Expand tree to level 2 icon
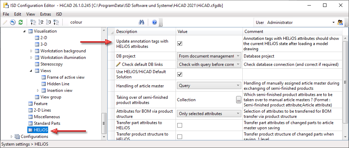Screen dimensions: 349x148 click(41, 22)
